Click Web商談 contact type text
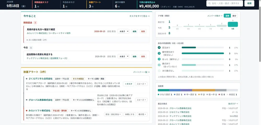This screenshot has width=261, height=125. point(234,116)
